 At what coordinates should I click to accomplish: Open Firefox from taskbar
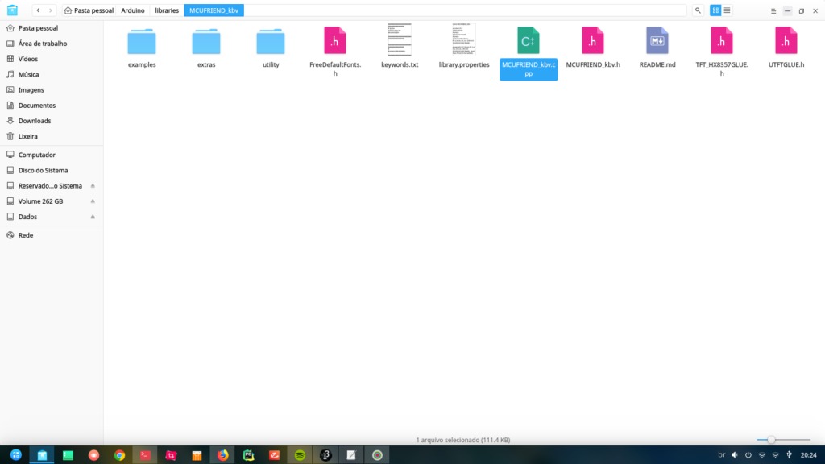(222, 455)
